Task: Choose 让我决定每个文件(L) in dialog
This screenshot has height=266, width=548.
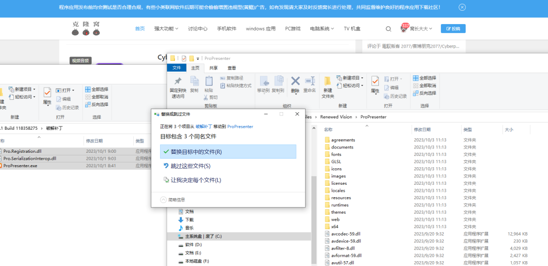Action: tap(228, 180)
